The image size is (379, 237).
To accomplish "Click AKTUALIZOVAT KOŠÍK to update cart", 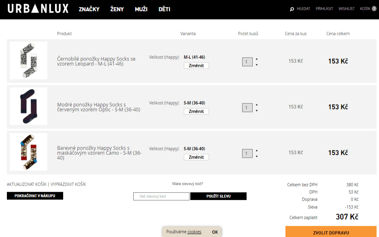I will 27,184.
